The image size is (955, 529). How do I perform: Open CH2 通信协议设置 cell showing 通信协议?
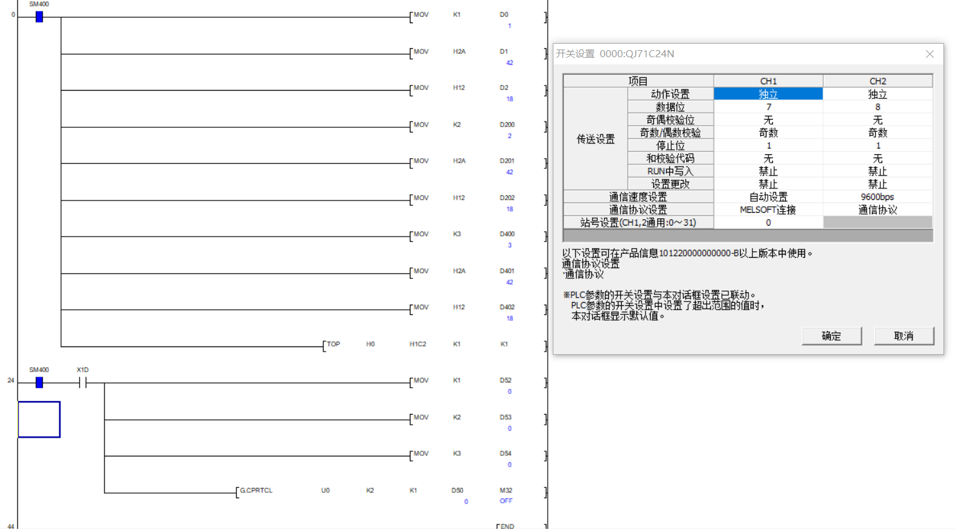click(877, 210)
